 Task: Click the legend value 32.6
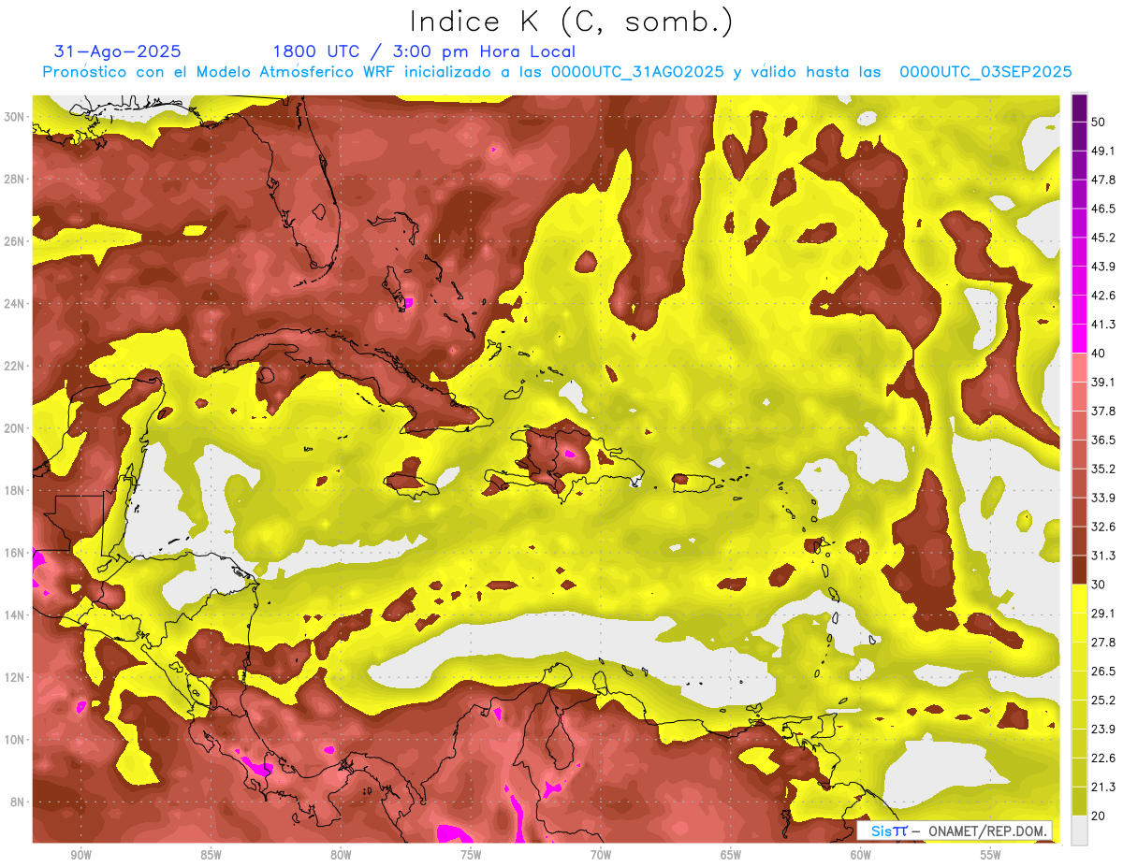click(1102, 527)
